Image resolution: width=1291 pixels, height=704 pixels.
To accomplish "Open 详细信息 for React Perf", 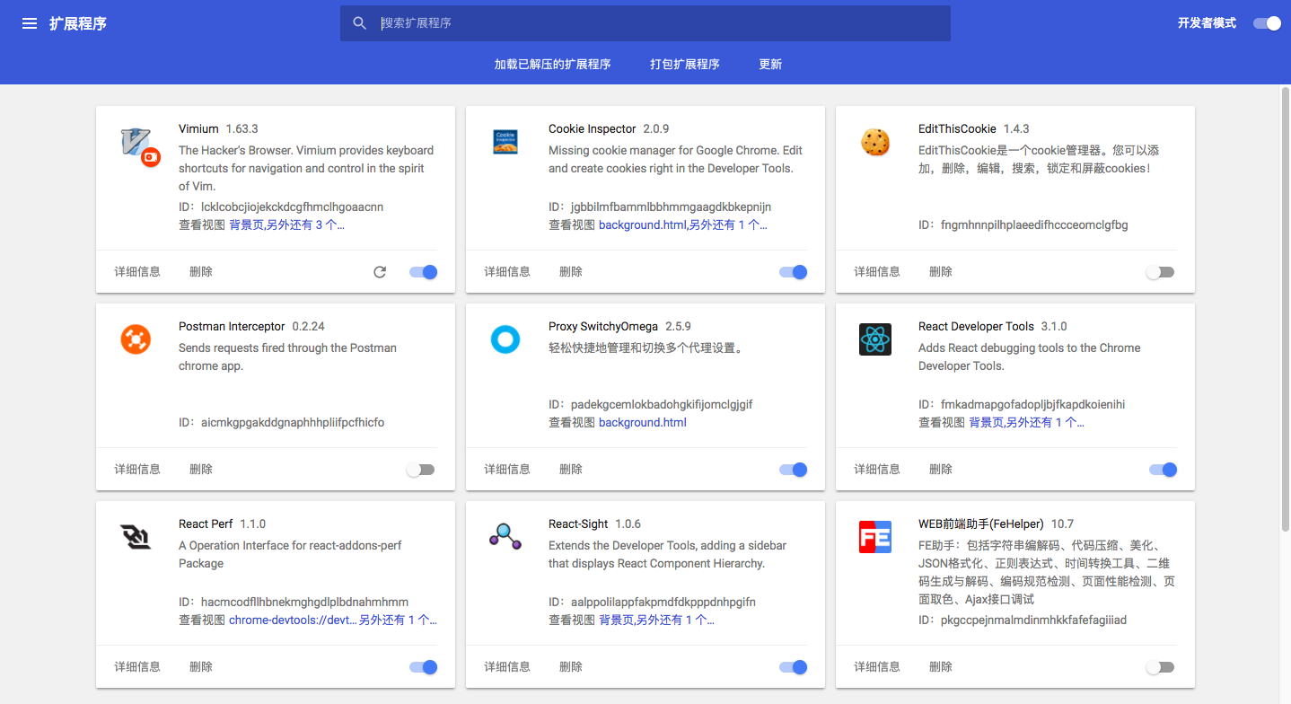I will point(137,667).
